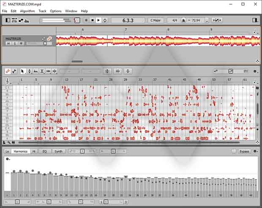Open the Help menu
The width and height of the screenshot is (262, 208).
click(85, 11)
